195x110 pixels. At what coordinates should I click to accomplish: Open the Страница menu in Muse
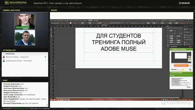[66, 20]
